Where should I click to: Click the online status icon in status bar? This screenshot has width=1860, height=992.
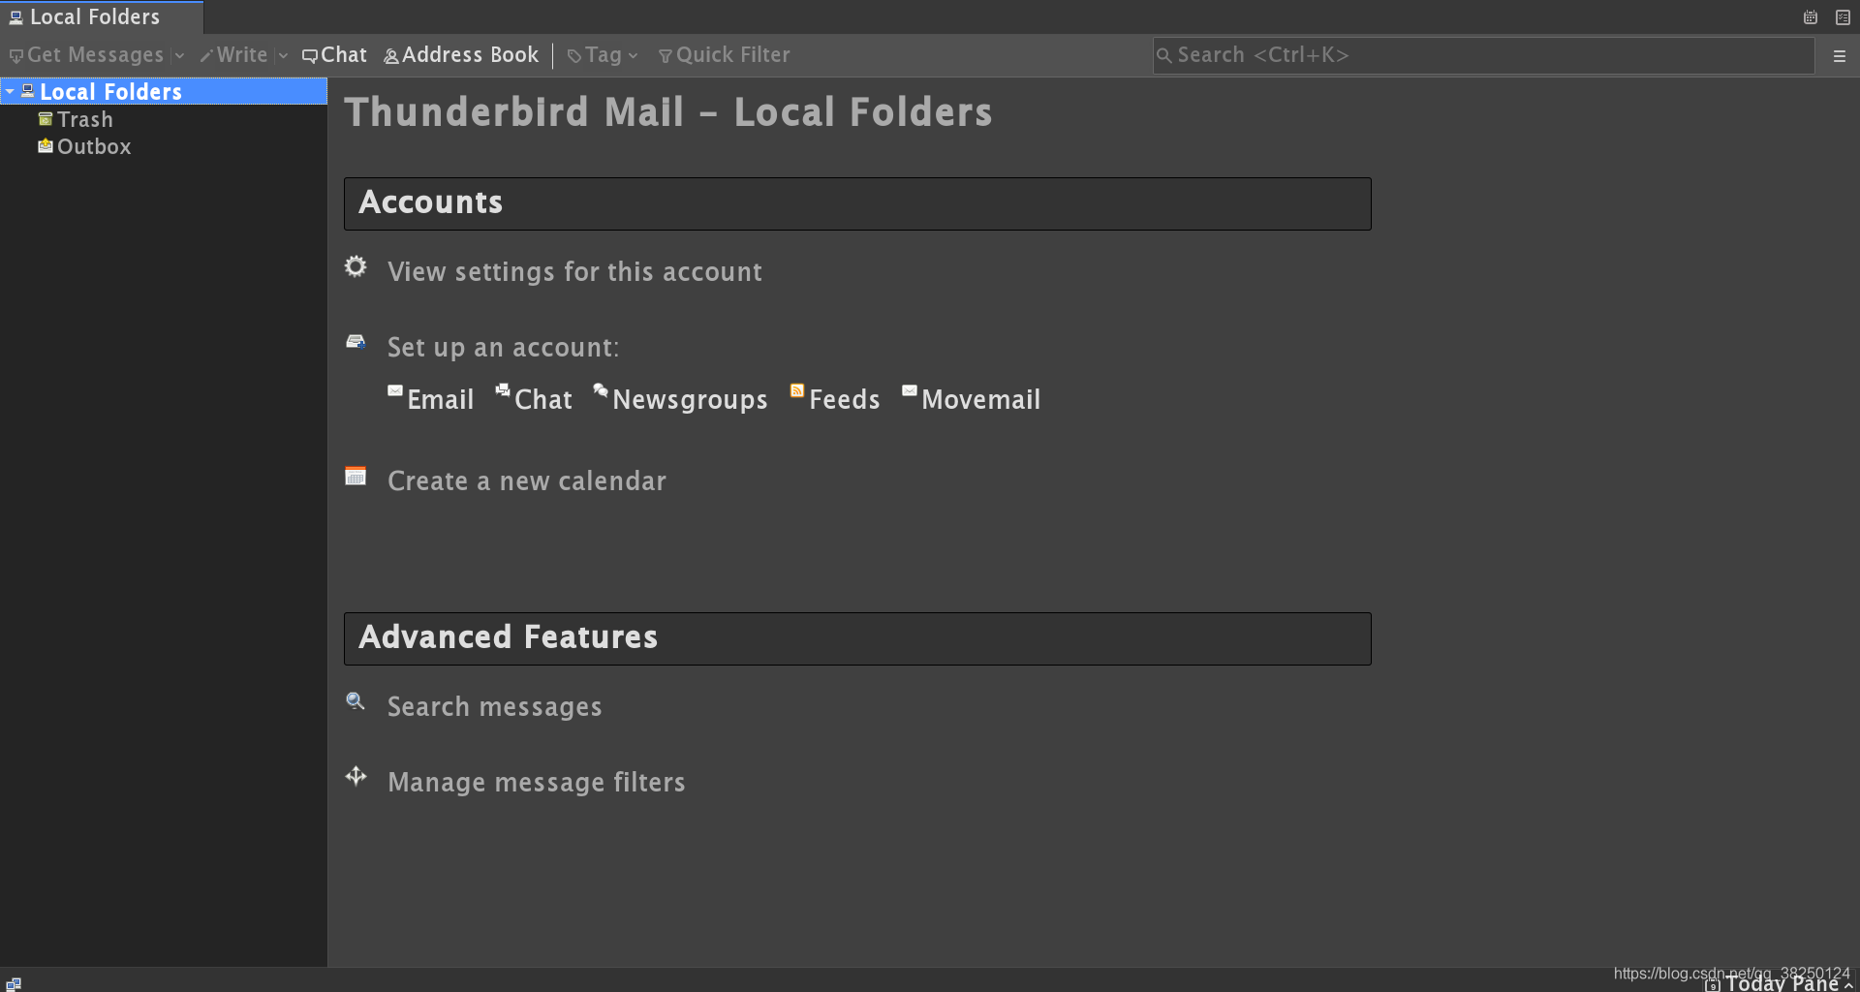pos(14,983)
